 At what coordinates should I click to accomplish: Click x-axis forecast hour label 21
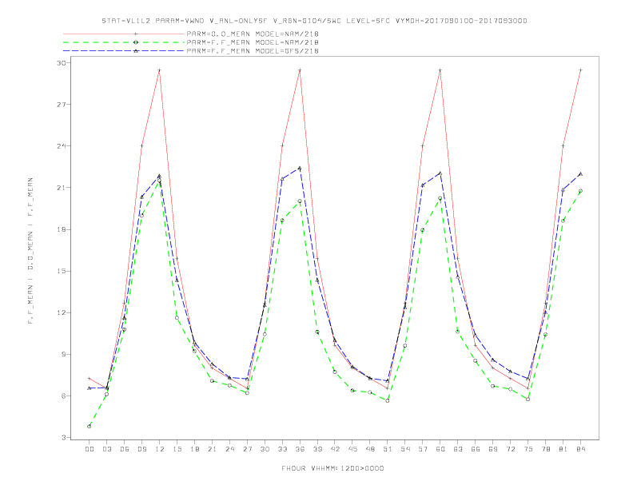click(212, 449)
